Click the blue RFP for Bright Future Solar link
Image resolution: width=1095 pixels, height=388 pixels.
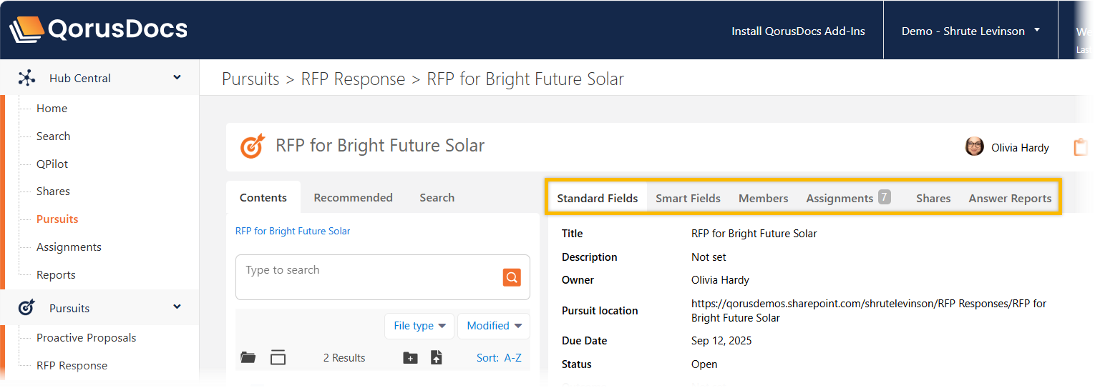pyautogui.click(x=293, y=231)
